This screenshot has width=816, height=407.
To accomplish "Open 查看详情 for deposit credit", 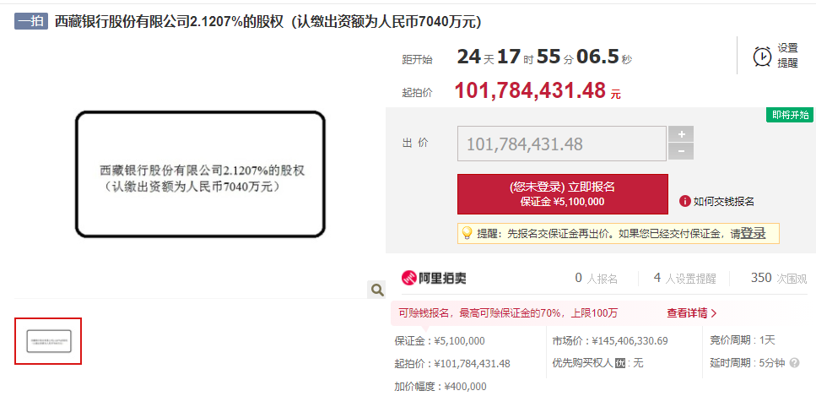I will click(x=692, y=313).
